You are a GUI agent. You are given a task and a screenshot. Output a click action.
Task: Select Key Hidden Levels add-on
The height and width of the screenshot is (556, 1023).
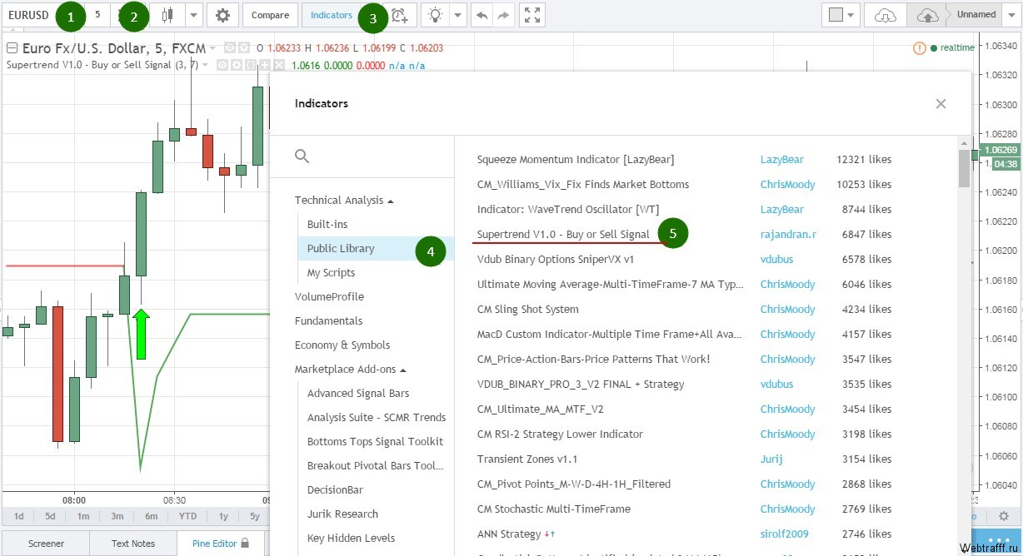(351, 538)
